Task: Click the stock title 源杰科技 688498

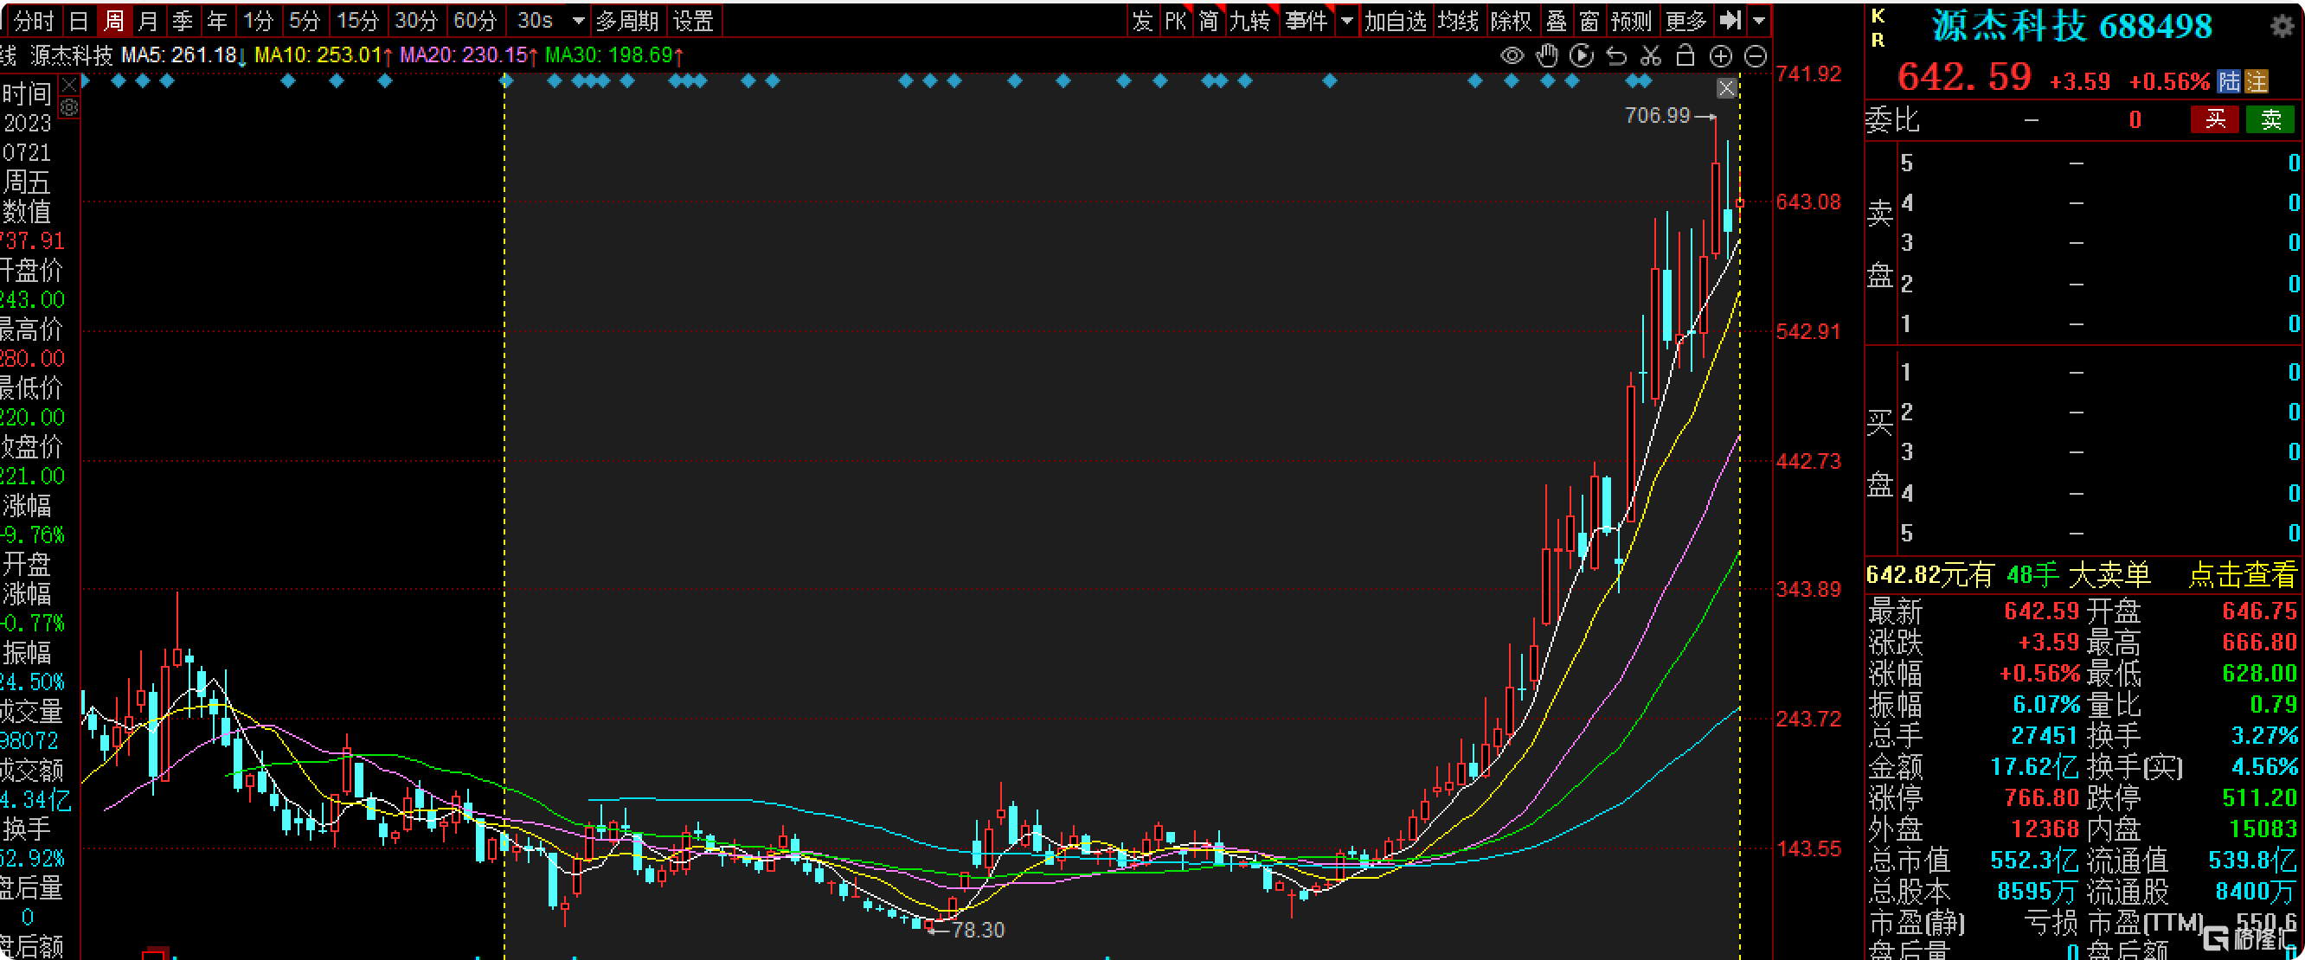Action: [2072, 26]
